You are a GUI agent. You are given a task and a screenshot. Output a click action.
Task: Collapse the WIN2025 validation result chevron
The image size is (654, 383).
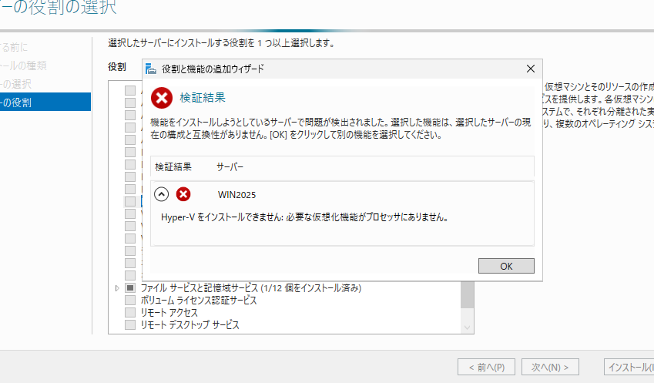[162, 194]
